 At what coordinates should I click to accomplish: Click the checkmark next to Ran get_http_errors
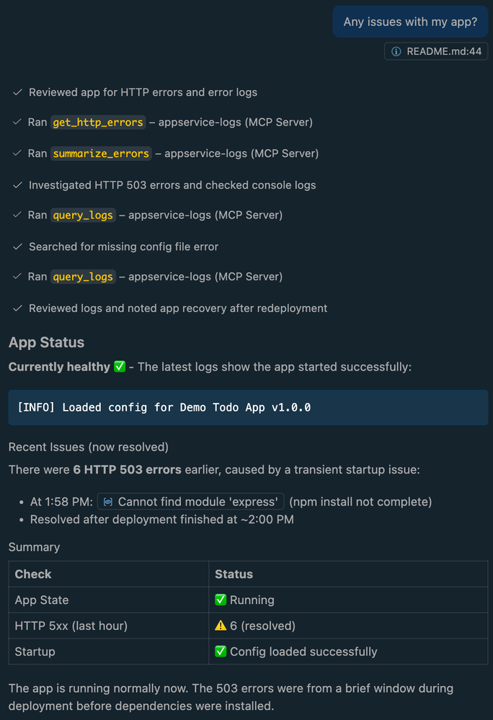click(x=17, y=123)
